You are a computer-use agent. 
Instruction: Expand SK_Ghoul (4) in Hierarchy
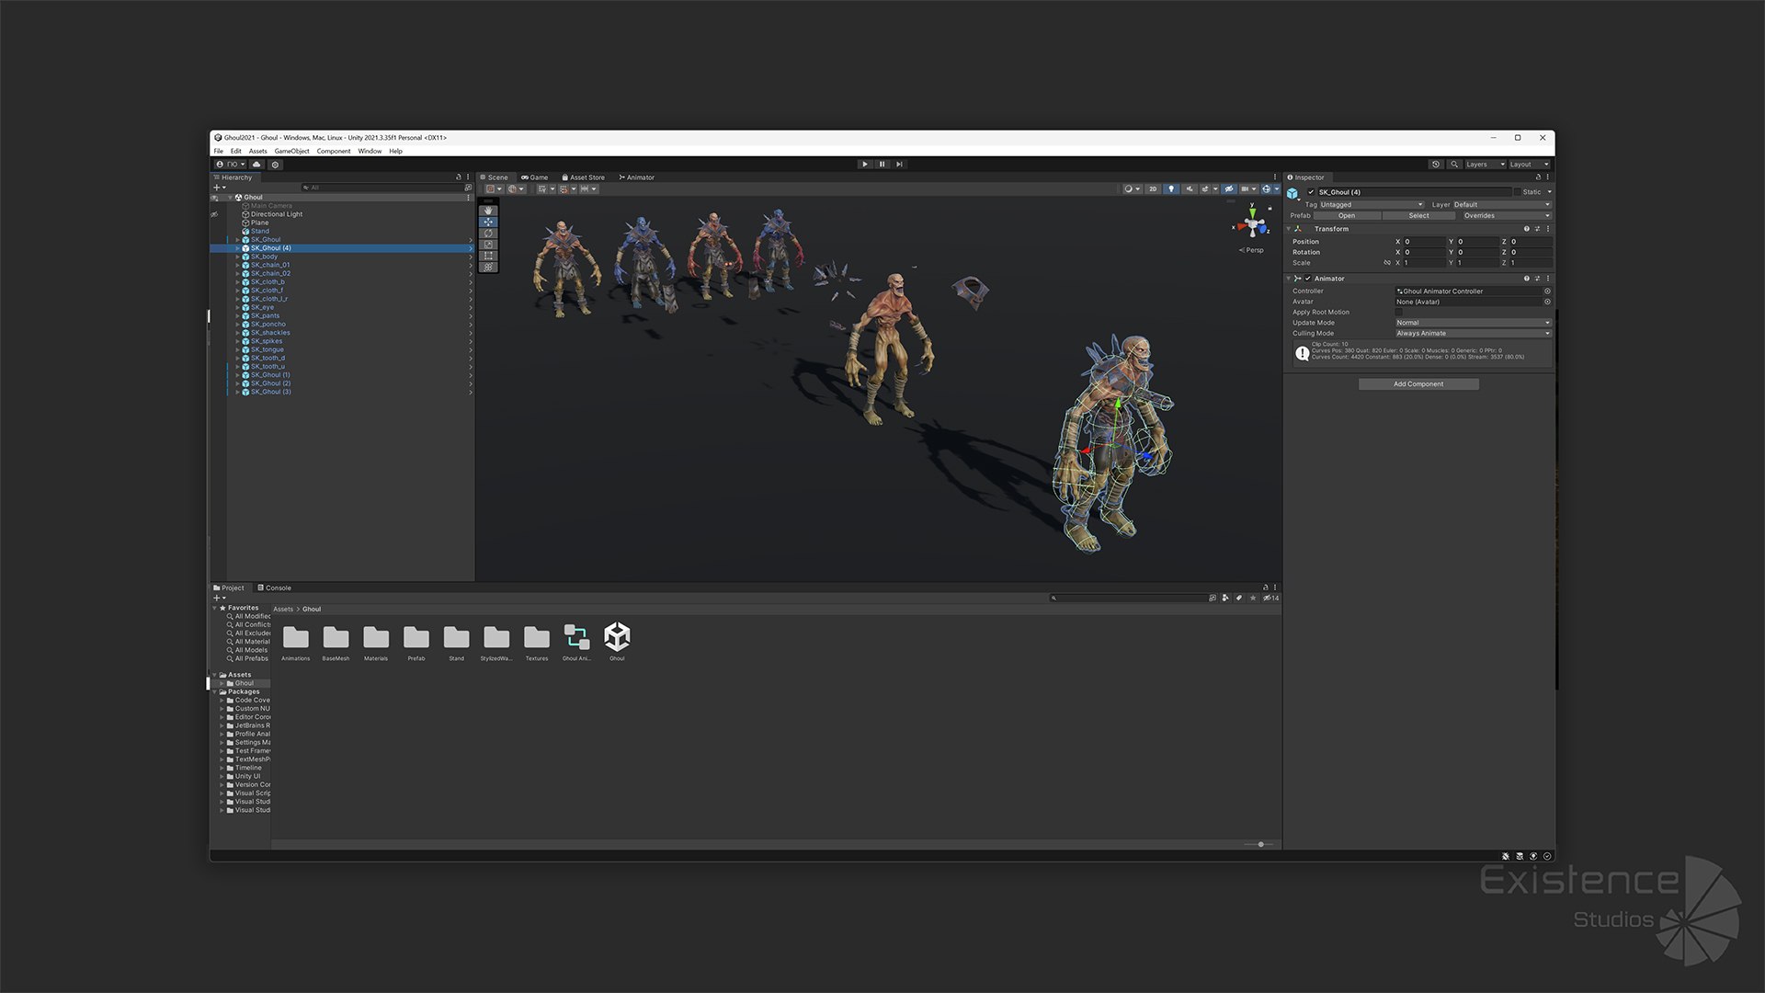tap(237, 248)
